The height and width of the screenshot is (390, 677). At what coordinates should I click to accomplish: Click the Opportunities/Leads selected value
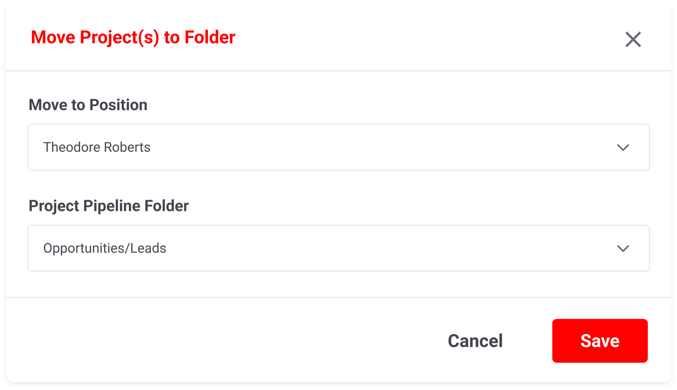tap(105, 248)
